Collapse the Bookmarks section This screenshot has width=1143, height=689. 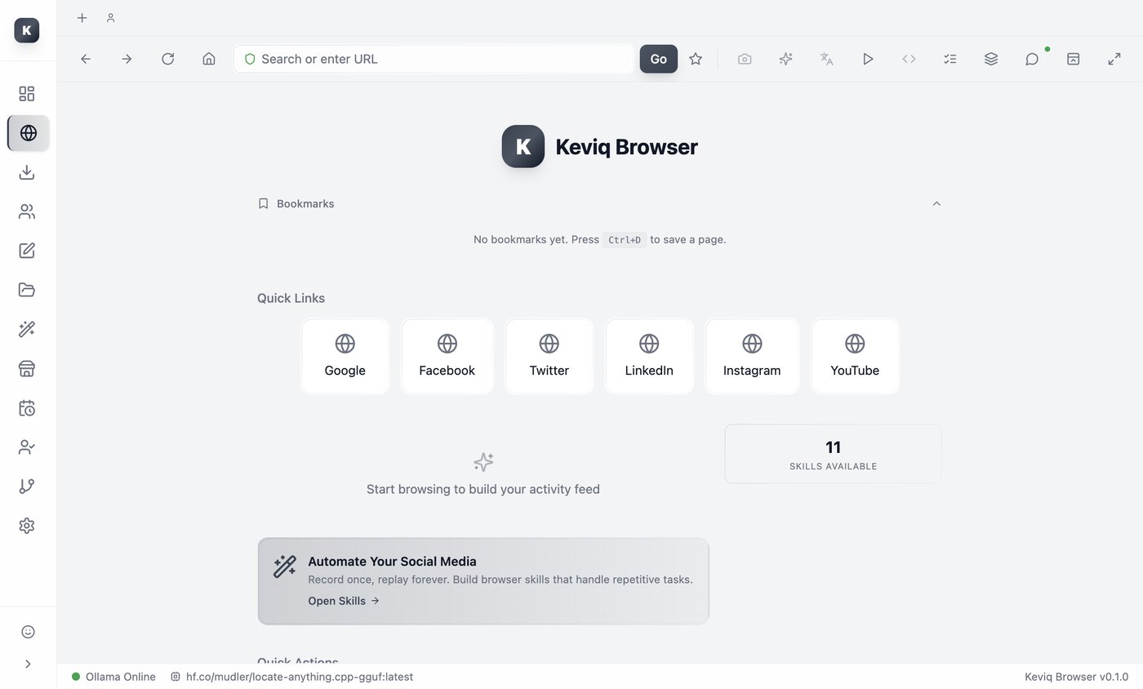pyautogui.click(x=936, y=203)
